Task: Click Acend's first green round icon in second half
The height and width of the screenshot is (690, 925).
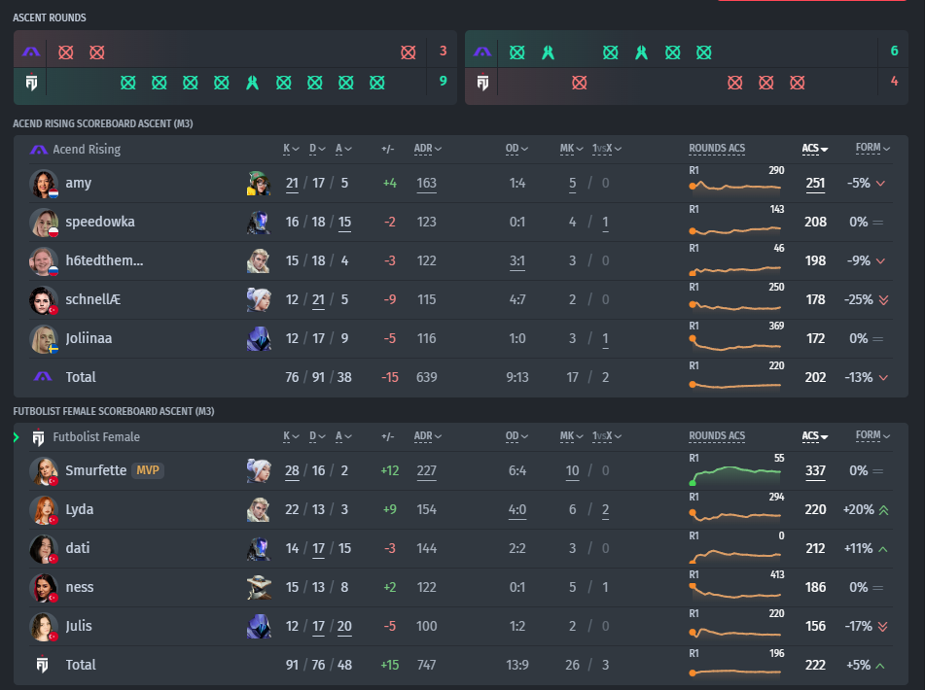Action: 517,52
